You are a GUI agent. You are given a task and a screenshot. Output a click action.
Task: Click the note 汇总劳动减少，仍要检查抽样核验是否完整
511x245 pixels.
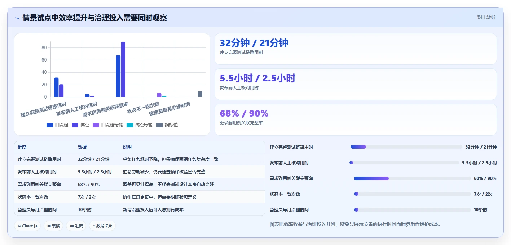click(x=164, y=172)
